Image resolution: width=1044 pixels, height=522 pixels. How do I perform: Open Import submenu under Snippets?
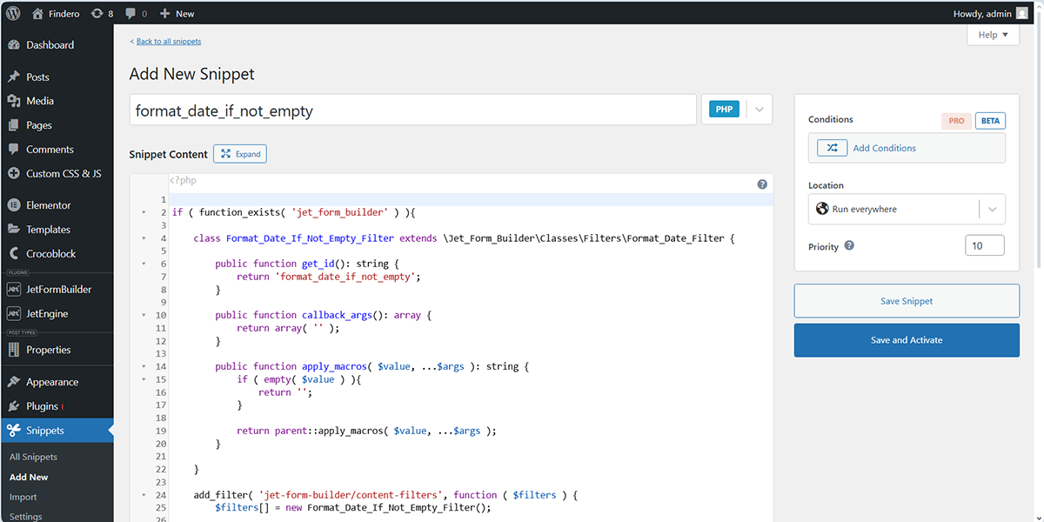(x=23, y=497)
